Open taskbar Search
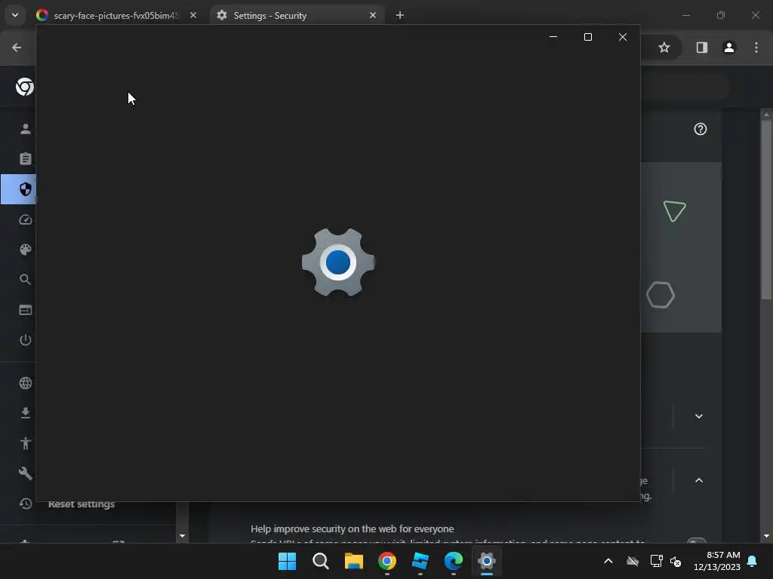This screenshot has width=773, height=579. click(320, 561)
